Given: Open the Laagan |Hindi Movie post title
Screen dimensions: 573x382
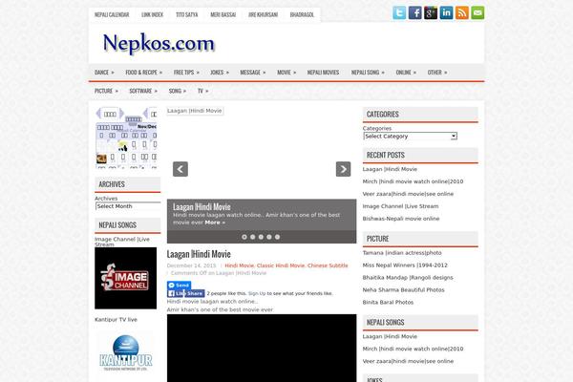Looking at the screenshot, I should point(199,254).
